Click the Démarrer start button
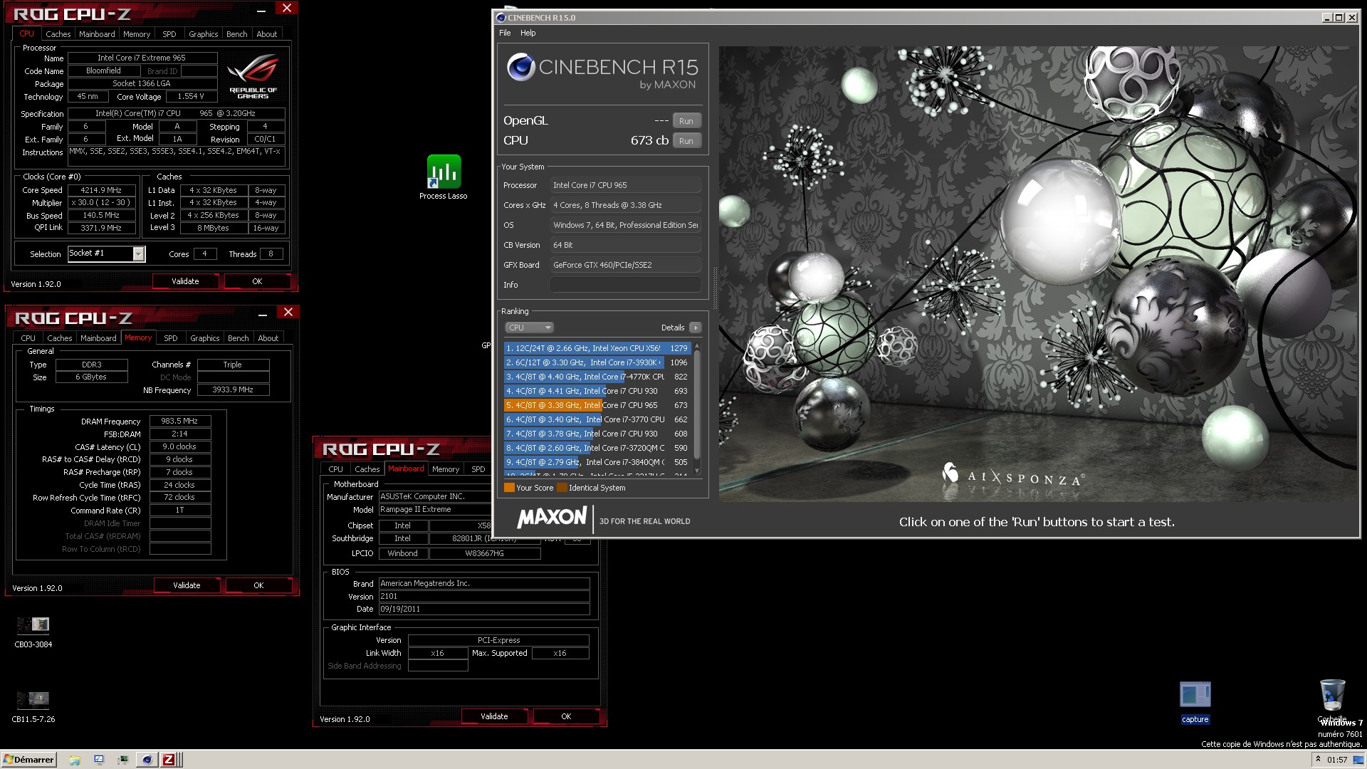 tap(28, 760)
